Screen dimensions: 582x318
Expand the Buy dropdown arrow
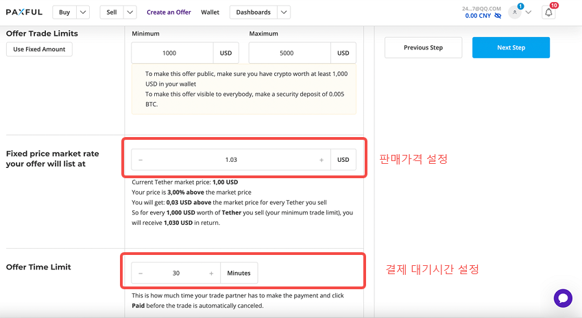coord(83,12)
